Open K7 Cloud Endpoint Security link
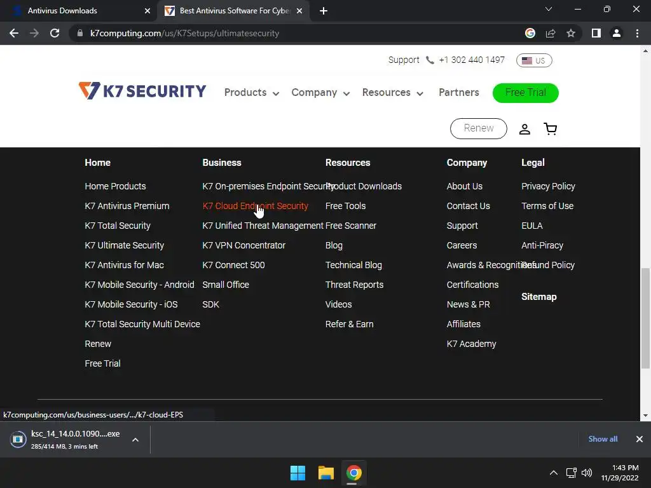Image resolution: width=651 pixels, height=488 pixels. coord(256,207)
